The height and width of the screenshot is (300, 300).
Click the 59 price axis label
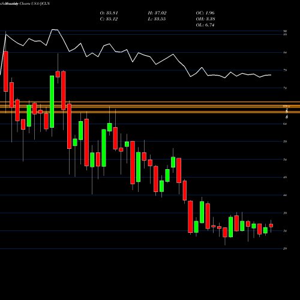click(285, 142)
